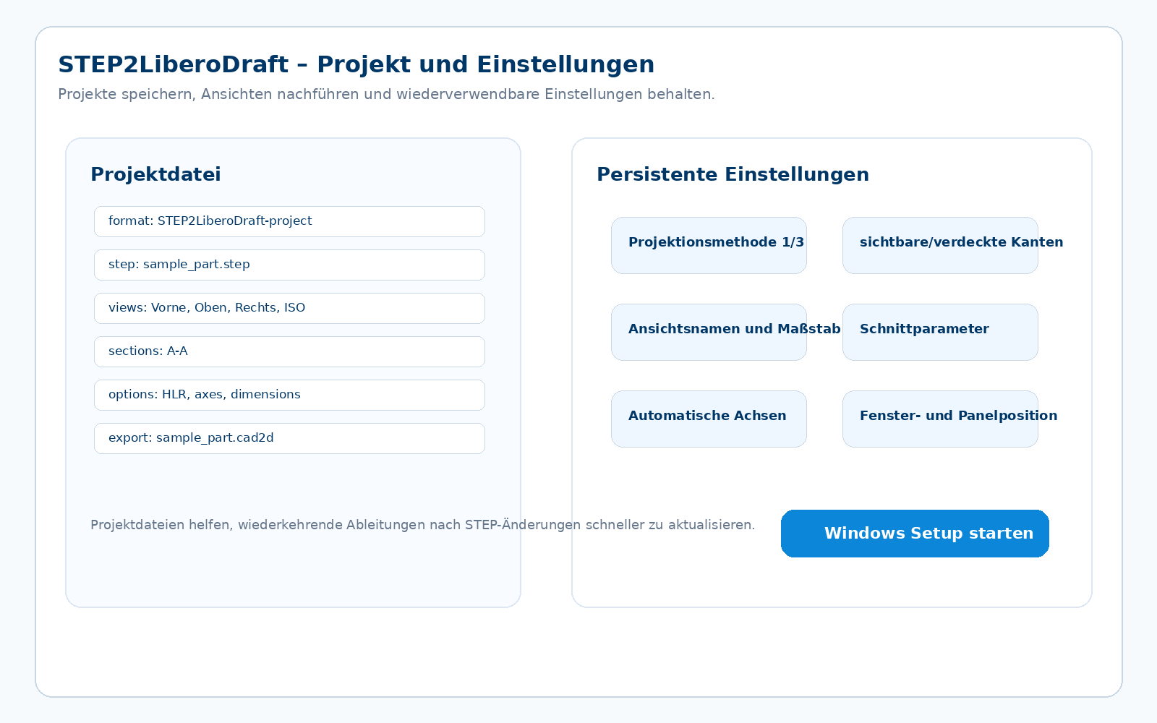Click the options: HLR, axes, dimensions field
Viewport: 1157px width, 723px height.
click(289, 395)
